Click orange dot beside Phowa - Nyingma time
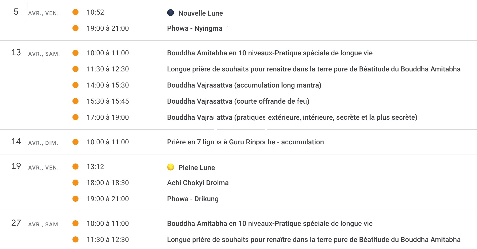The image size is (477, 249). coord(75,28)
